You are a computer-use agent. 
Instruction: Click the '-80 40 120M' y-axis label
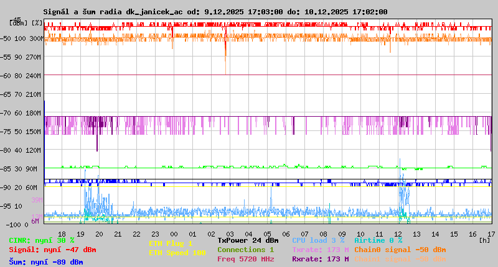(x=21, y=150)
